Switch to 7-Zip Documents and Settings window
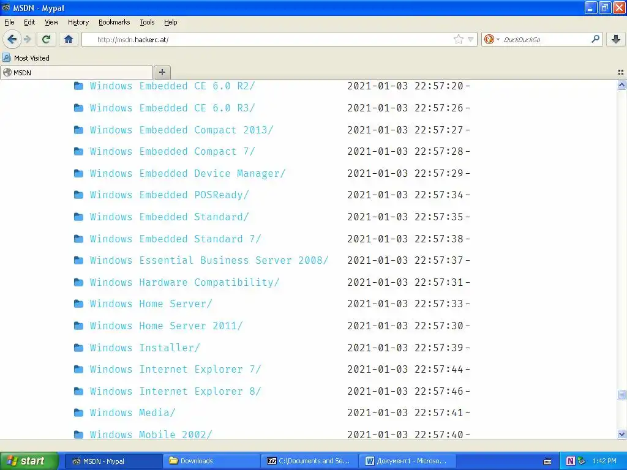The width and height of the screenshot is (627, 470). (x=309, y=461)
